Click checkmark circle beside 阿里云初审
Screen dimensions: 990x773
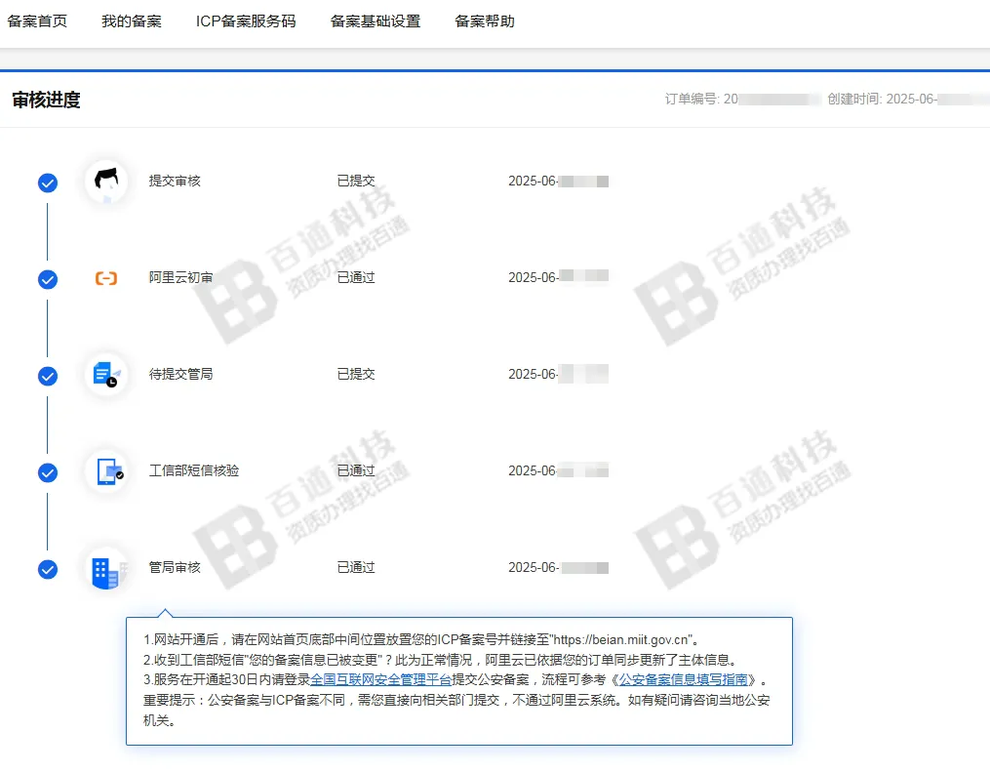coord(48,279)
